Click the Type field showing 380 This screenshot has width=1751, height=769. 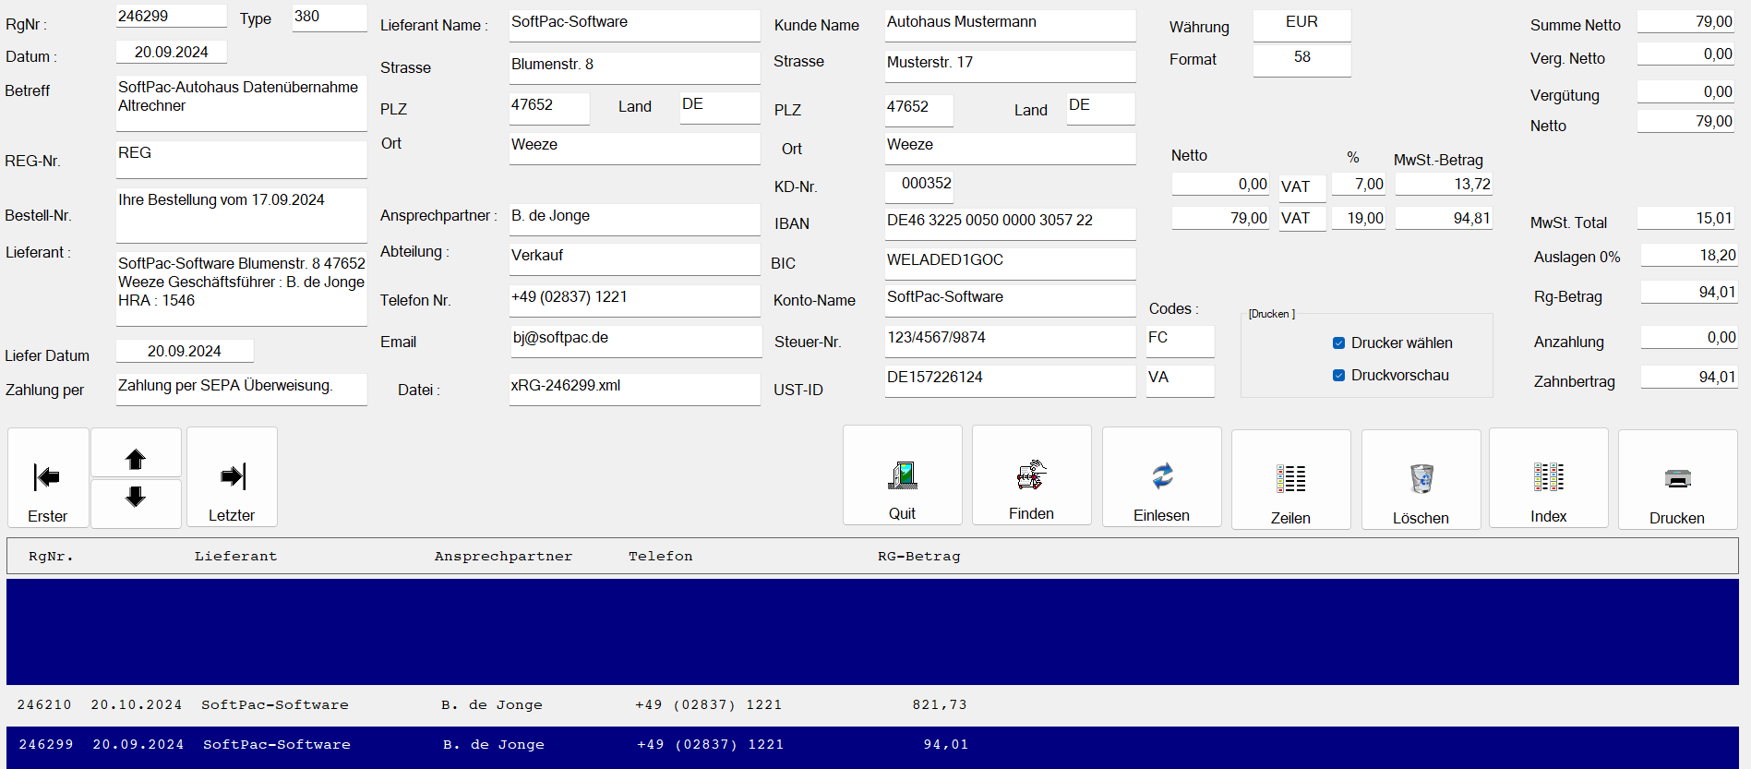pos(330,18)
